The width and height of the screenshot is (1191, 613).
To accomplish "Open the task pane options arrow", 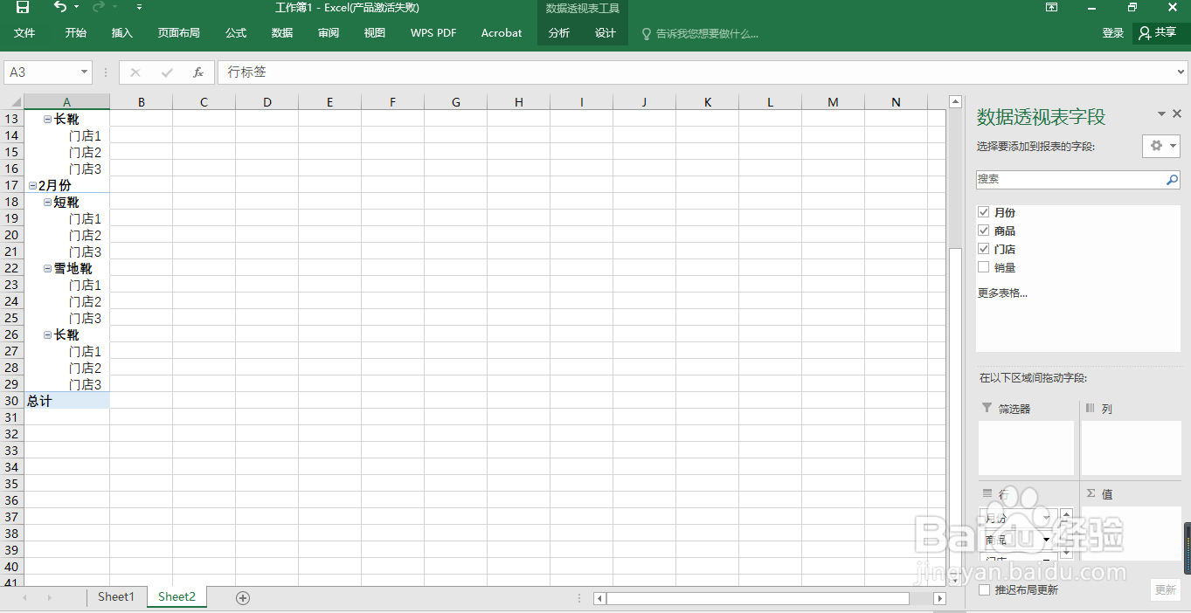I will tap(1161, 114).
